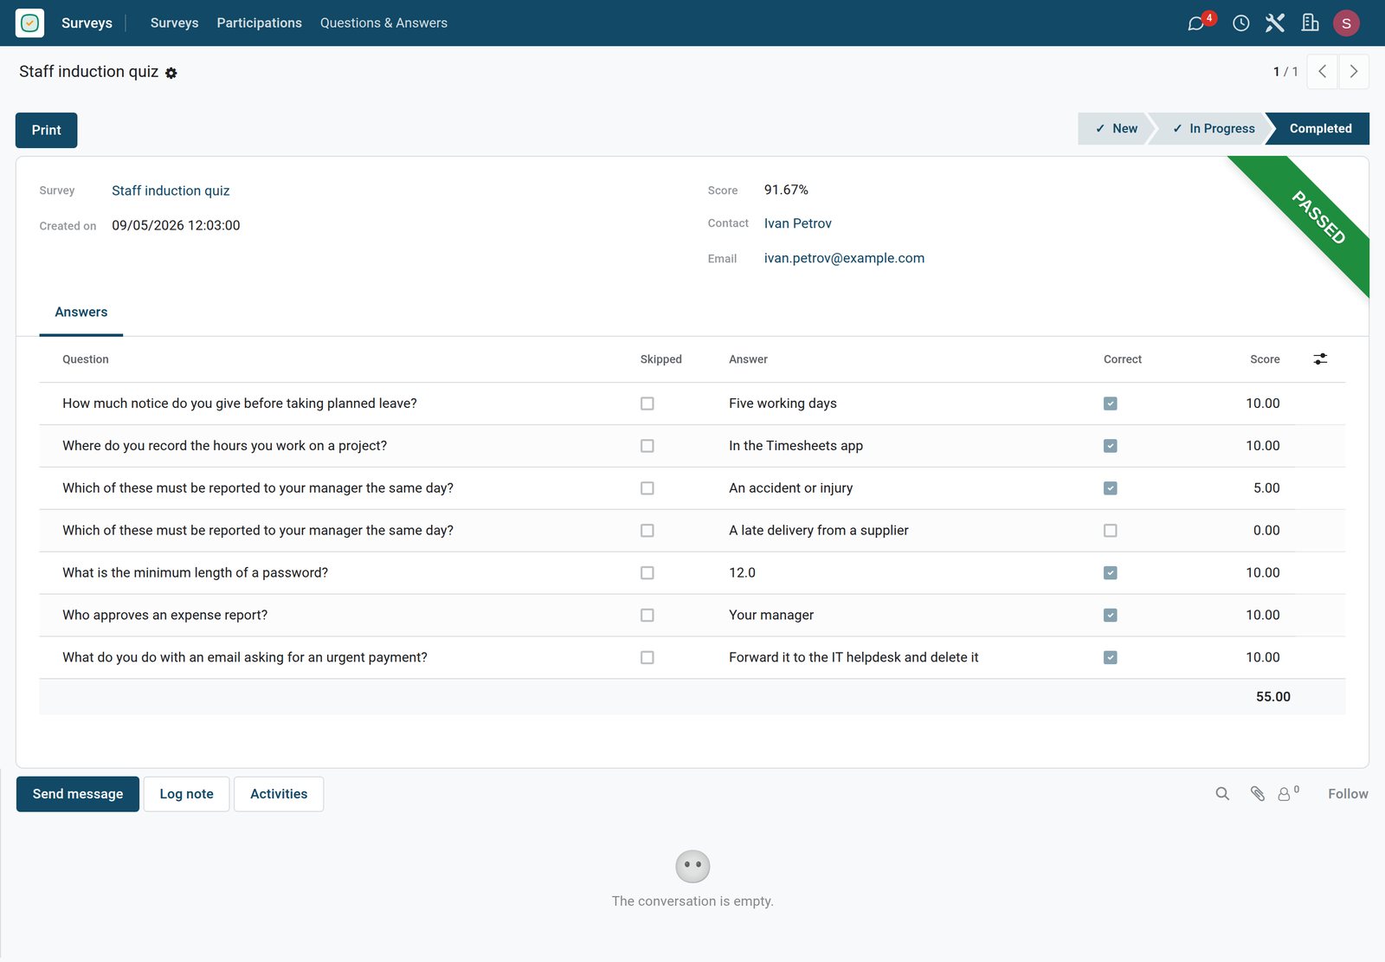1385x962 pixels.
Task: Open the optional columns adjust icon
Action: pyautogui.click(x=1320, y=358)
